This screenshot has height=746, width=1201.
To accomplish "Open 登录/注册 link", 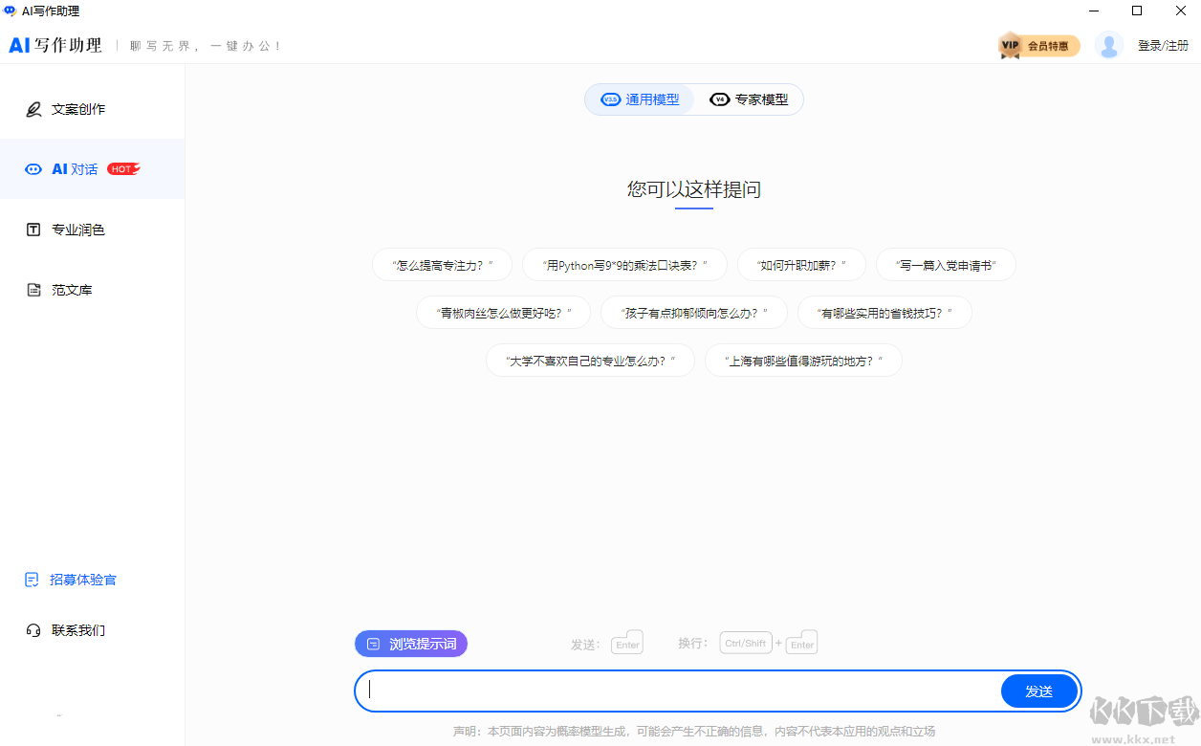I will pyautogui.click(x=1163, y=44).
